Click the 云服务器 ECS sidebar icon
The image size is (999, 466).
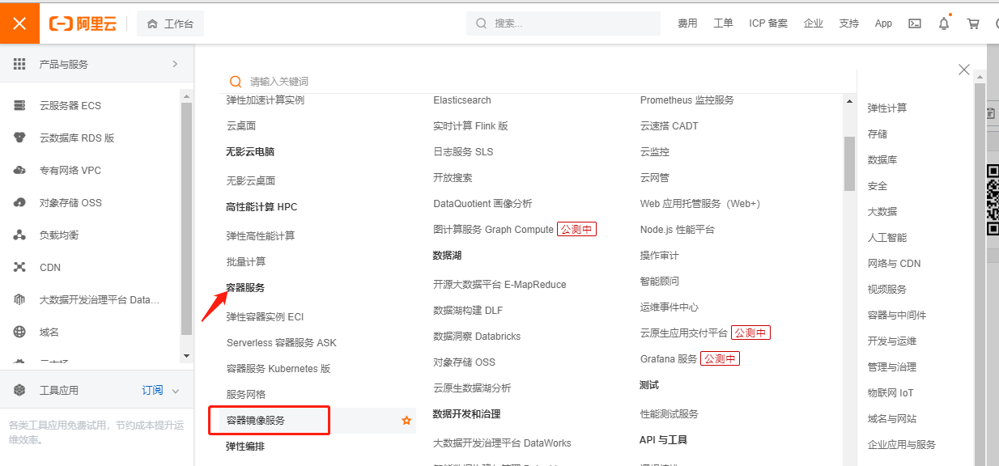click(x=20, y=106)
